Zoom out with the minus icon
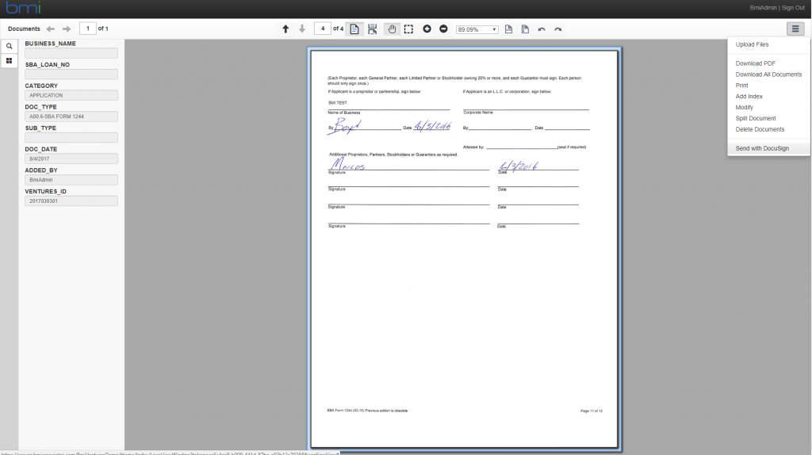 click(x=443, y=29)
